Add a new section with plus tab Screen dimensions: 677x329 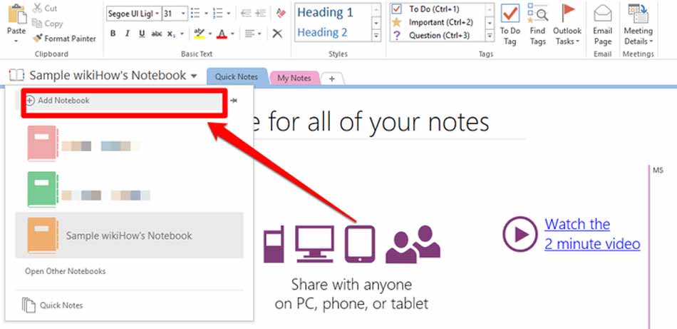point(332,79)
